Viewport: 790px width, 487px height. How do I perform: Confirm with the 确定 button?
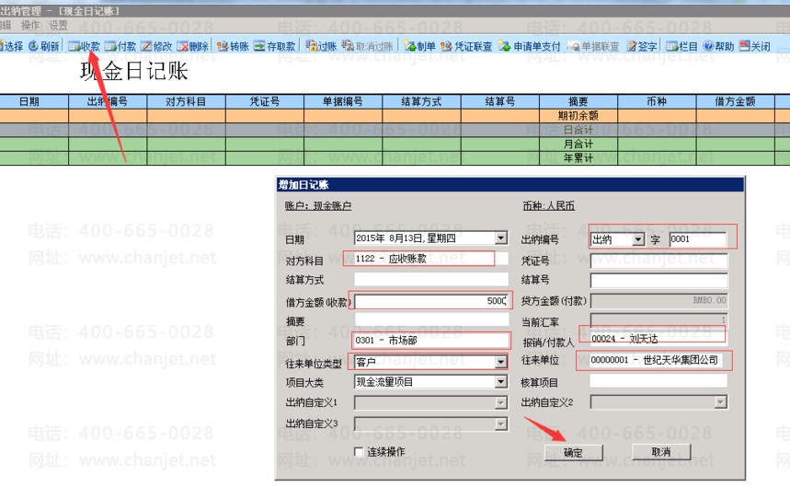pyautogui.click(x=573, y=452)
